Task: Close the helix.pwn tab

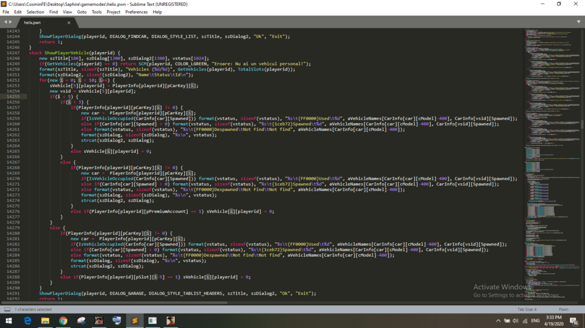Action: tap(68, 23)
